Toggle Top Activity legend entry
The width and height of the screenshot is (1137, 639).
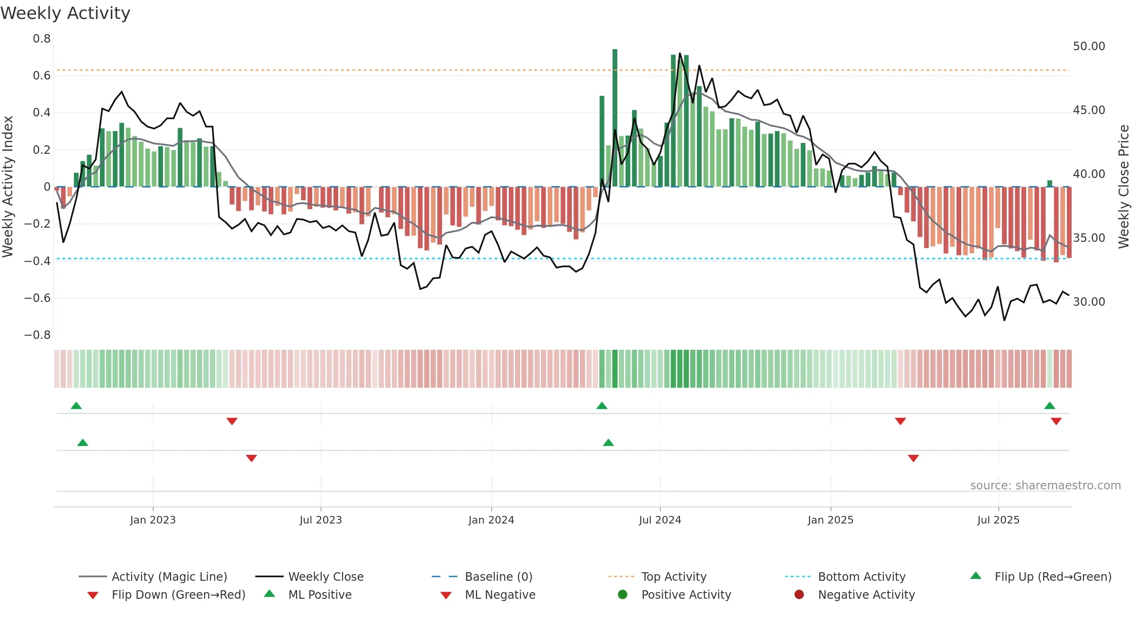pos(658,577)
